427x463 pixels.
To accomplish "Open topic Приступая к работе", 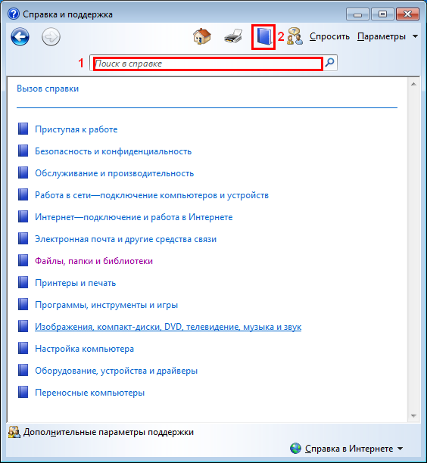I will point(76,129).
